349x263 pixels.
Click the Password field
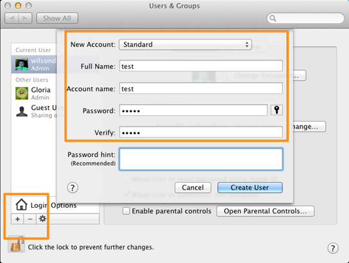click(193, 110)
